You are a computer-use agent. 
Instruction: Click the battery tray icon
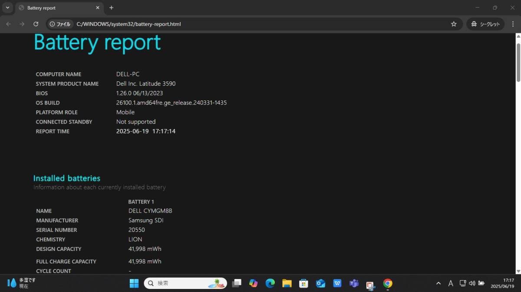coord(481,283)
